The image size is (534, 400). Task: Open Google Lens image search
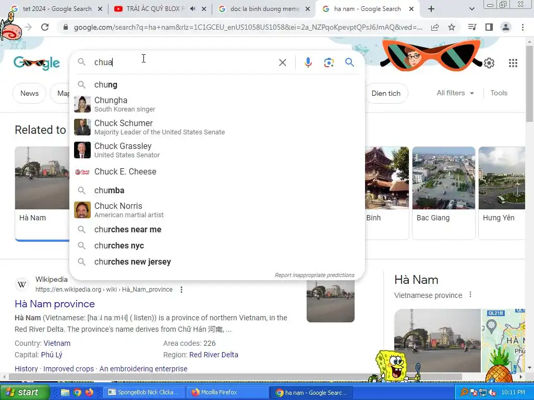tap(329, 63)
